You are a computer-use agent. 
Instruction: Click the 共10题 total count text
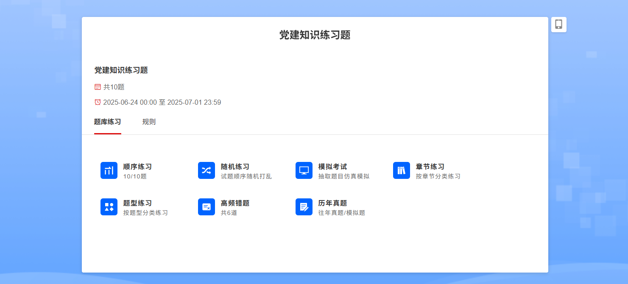pyautogui.click(x=114, y=87)
